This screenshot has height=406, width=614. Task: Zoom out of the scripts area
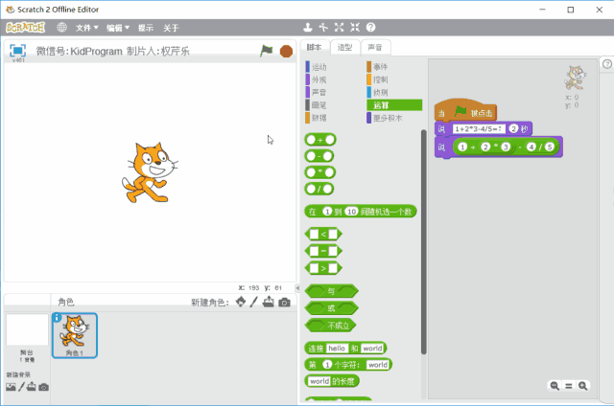555,385
